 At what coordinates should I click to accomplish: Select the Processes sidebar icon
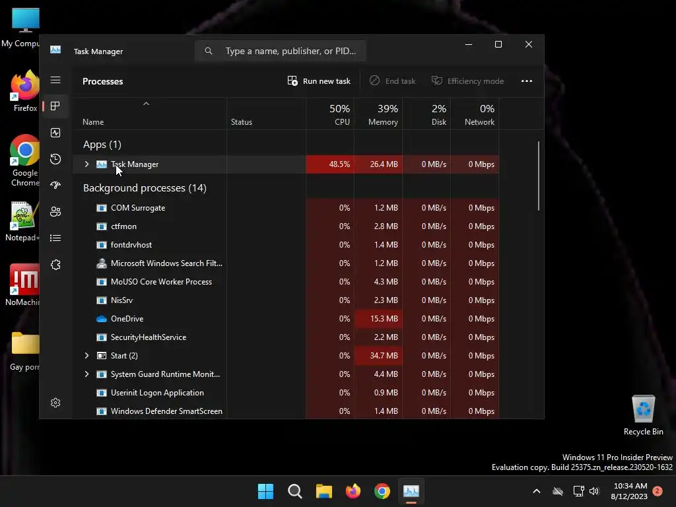[55, 106]
